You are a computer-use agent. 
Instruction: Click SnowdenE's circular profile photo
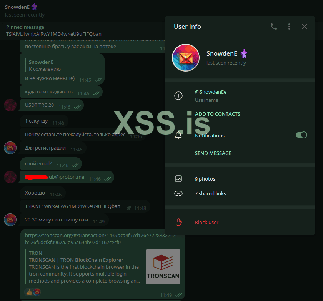click(185, 57)
